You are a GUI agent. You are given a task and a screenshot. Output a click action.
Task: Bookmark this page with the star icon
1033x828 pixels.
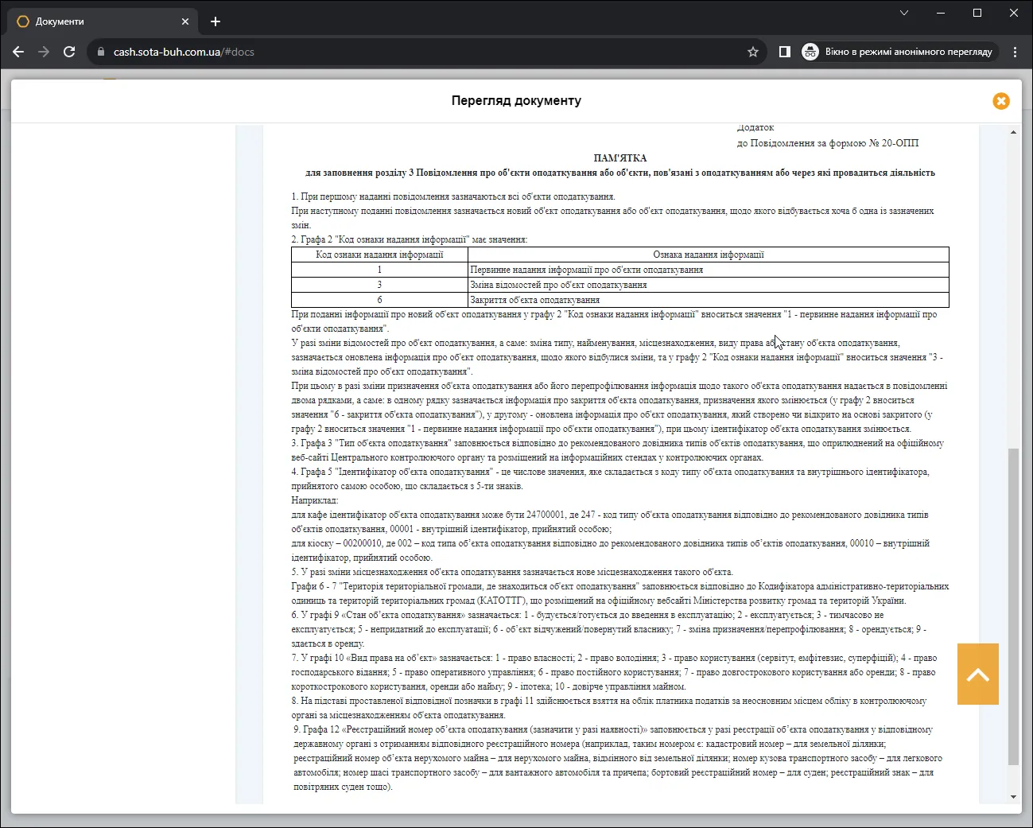point(753,52)
